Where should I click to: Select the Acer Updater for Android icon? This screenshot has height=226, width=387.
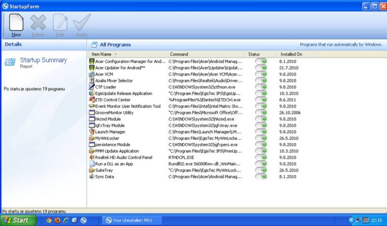click(92, 68)
